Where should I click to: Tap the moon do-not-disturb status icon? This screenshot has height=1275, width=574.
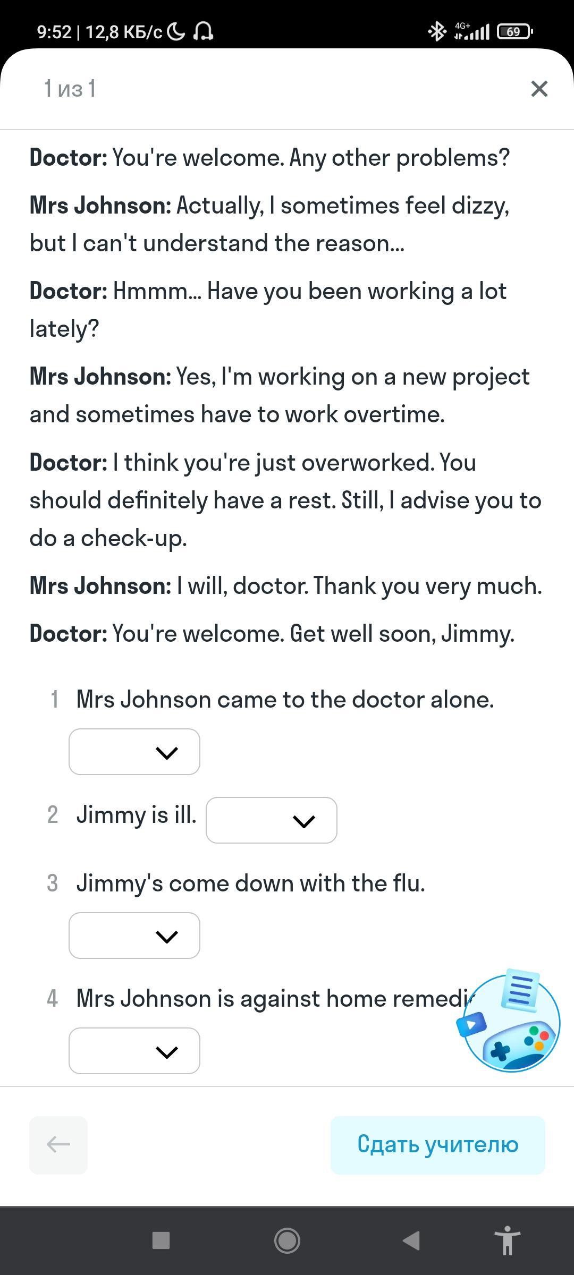tap(176, 32)
